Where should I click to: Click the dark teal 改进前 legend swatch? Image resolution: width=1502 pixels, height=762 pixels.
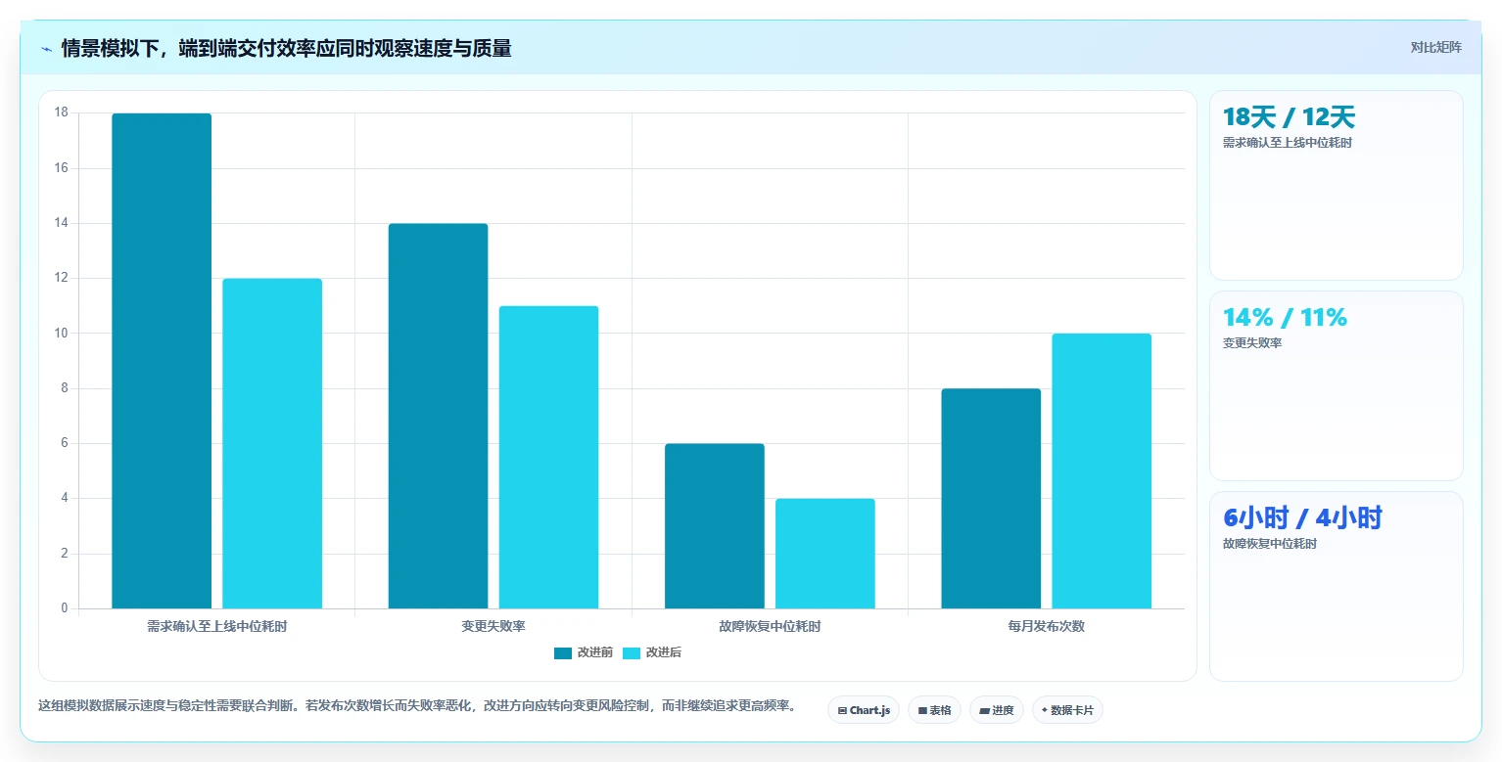click(x=563, y=652)
